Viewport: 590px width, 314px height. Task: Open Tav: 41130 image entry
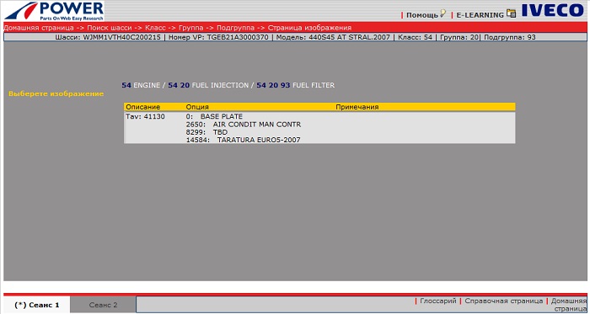point(145,116)
